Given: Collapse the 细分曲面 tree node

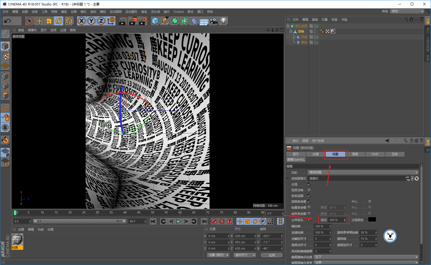Looking at the screenshot, I should point(288,26).
